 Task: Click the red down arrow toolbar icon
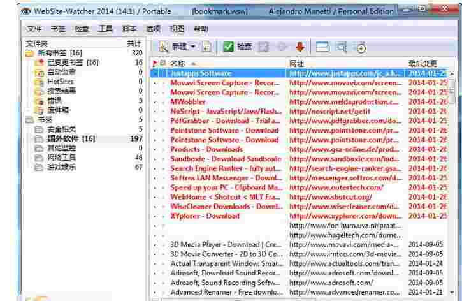coord(300,47)
